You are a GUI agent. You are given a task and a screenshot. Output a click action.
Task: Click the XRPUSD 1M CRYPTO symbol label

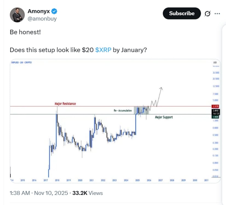click(x=21, y=63)
